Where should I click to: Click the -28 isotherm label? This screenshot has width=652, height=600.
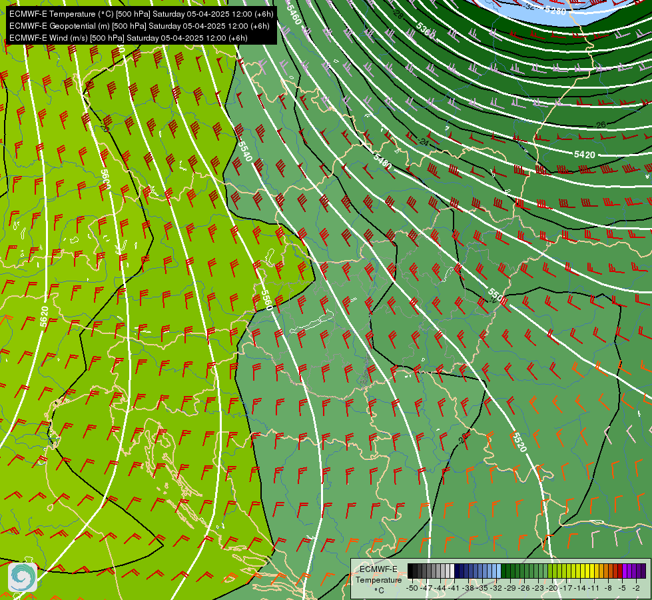(x=398, y=15)
